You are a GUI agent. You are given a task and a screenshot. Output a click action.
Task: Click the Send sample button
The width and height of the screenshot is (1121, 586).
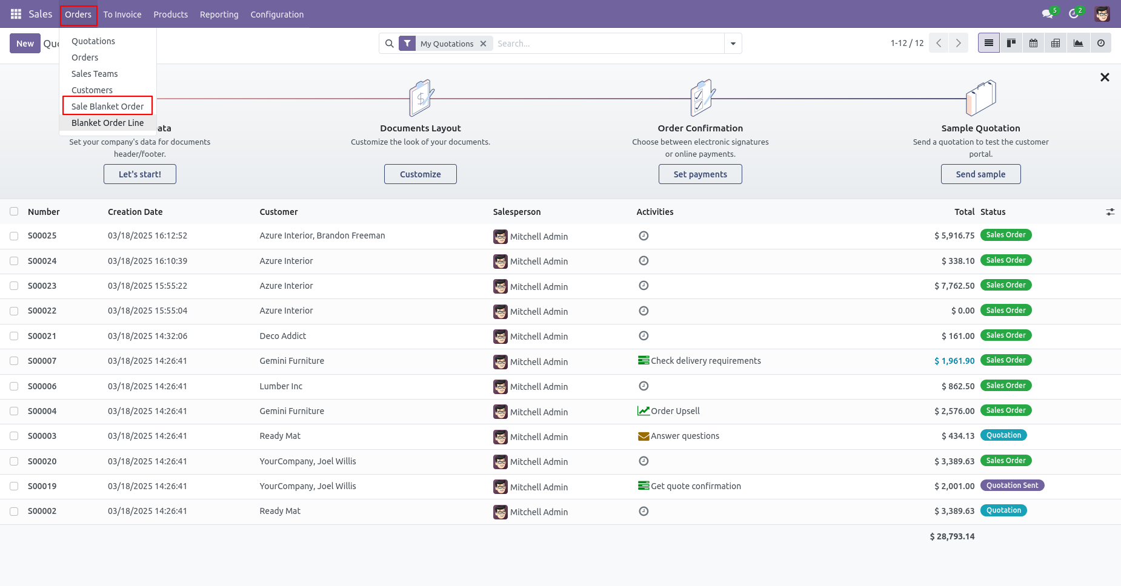point(980,174)
